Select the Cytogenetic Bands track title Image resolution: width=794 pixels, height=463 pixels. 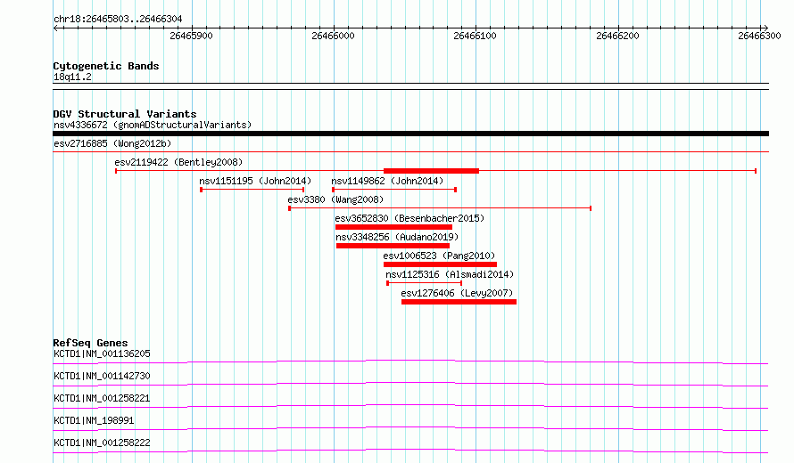(x=106, y=66)
